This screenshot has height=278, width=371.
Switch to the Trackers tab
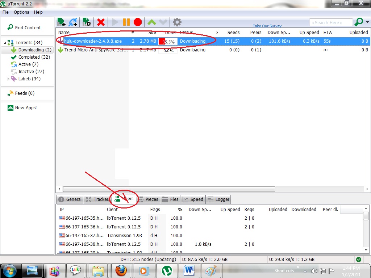[97, 199]
